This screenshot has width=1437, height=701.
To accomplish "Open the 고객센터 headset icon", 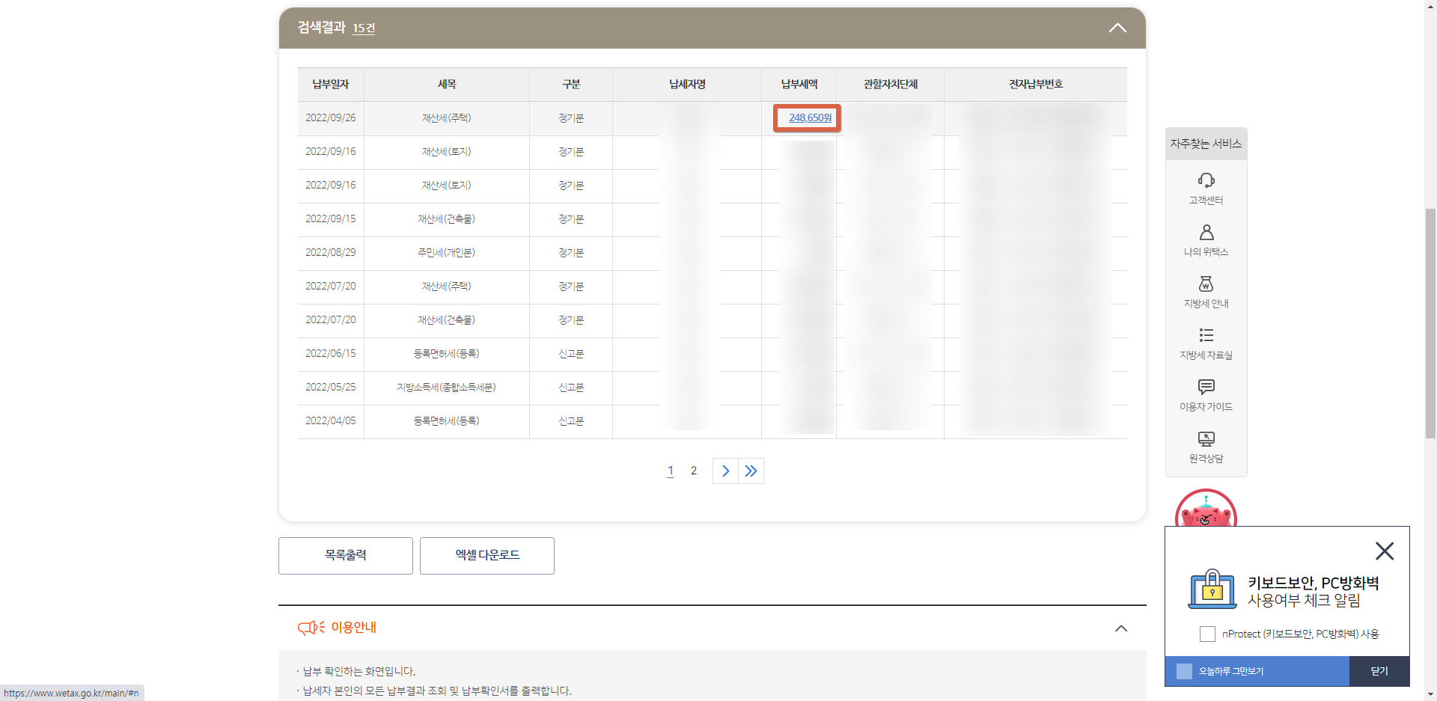I will point(1206,180).
